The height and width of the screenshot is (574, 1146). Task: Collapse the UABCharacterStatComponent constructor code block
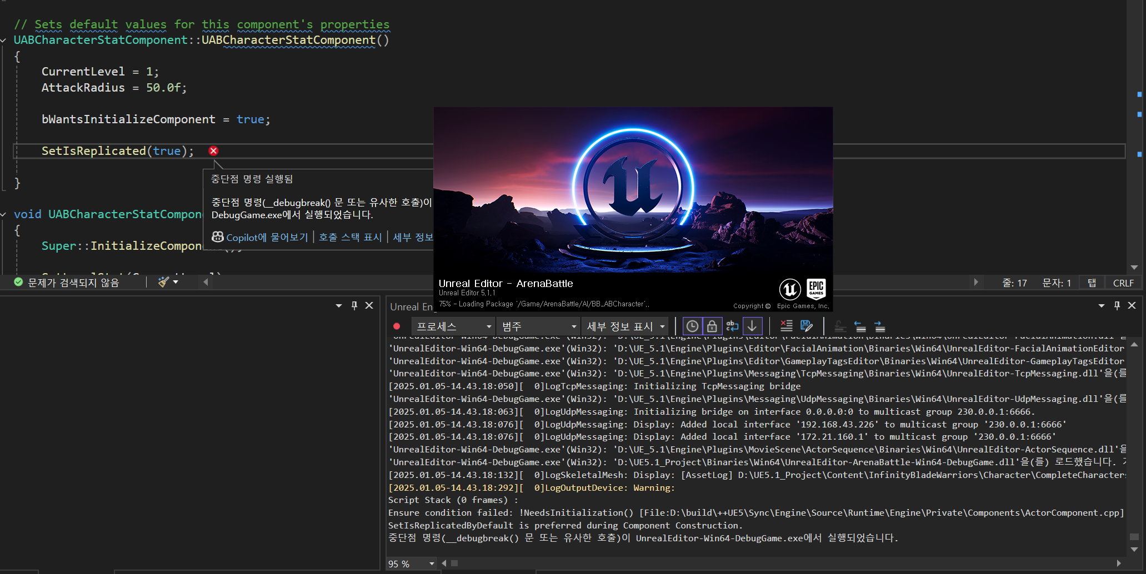(4, 40)
